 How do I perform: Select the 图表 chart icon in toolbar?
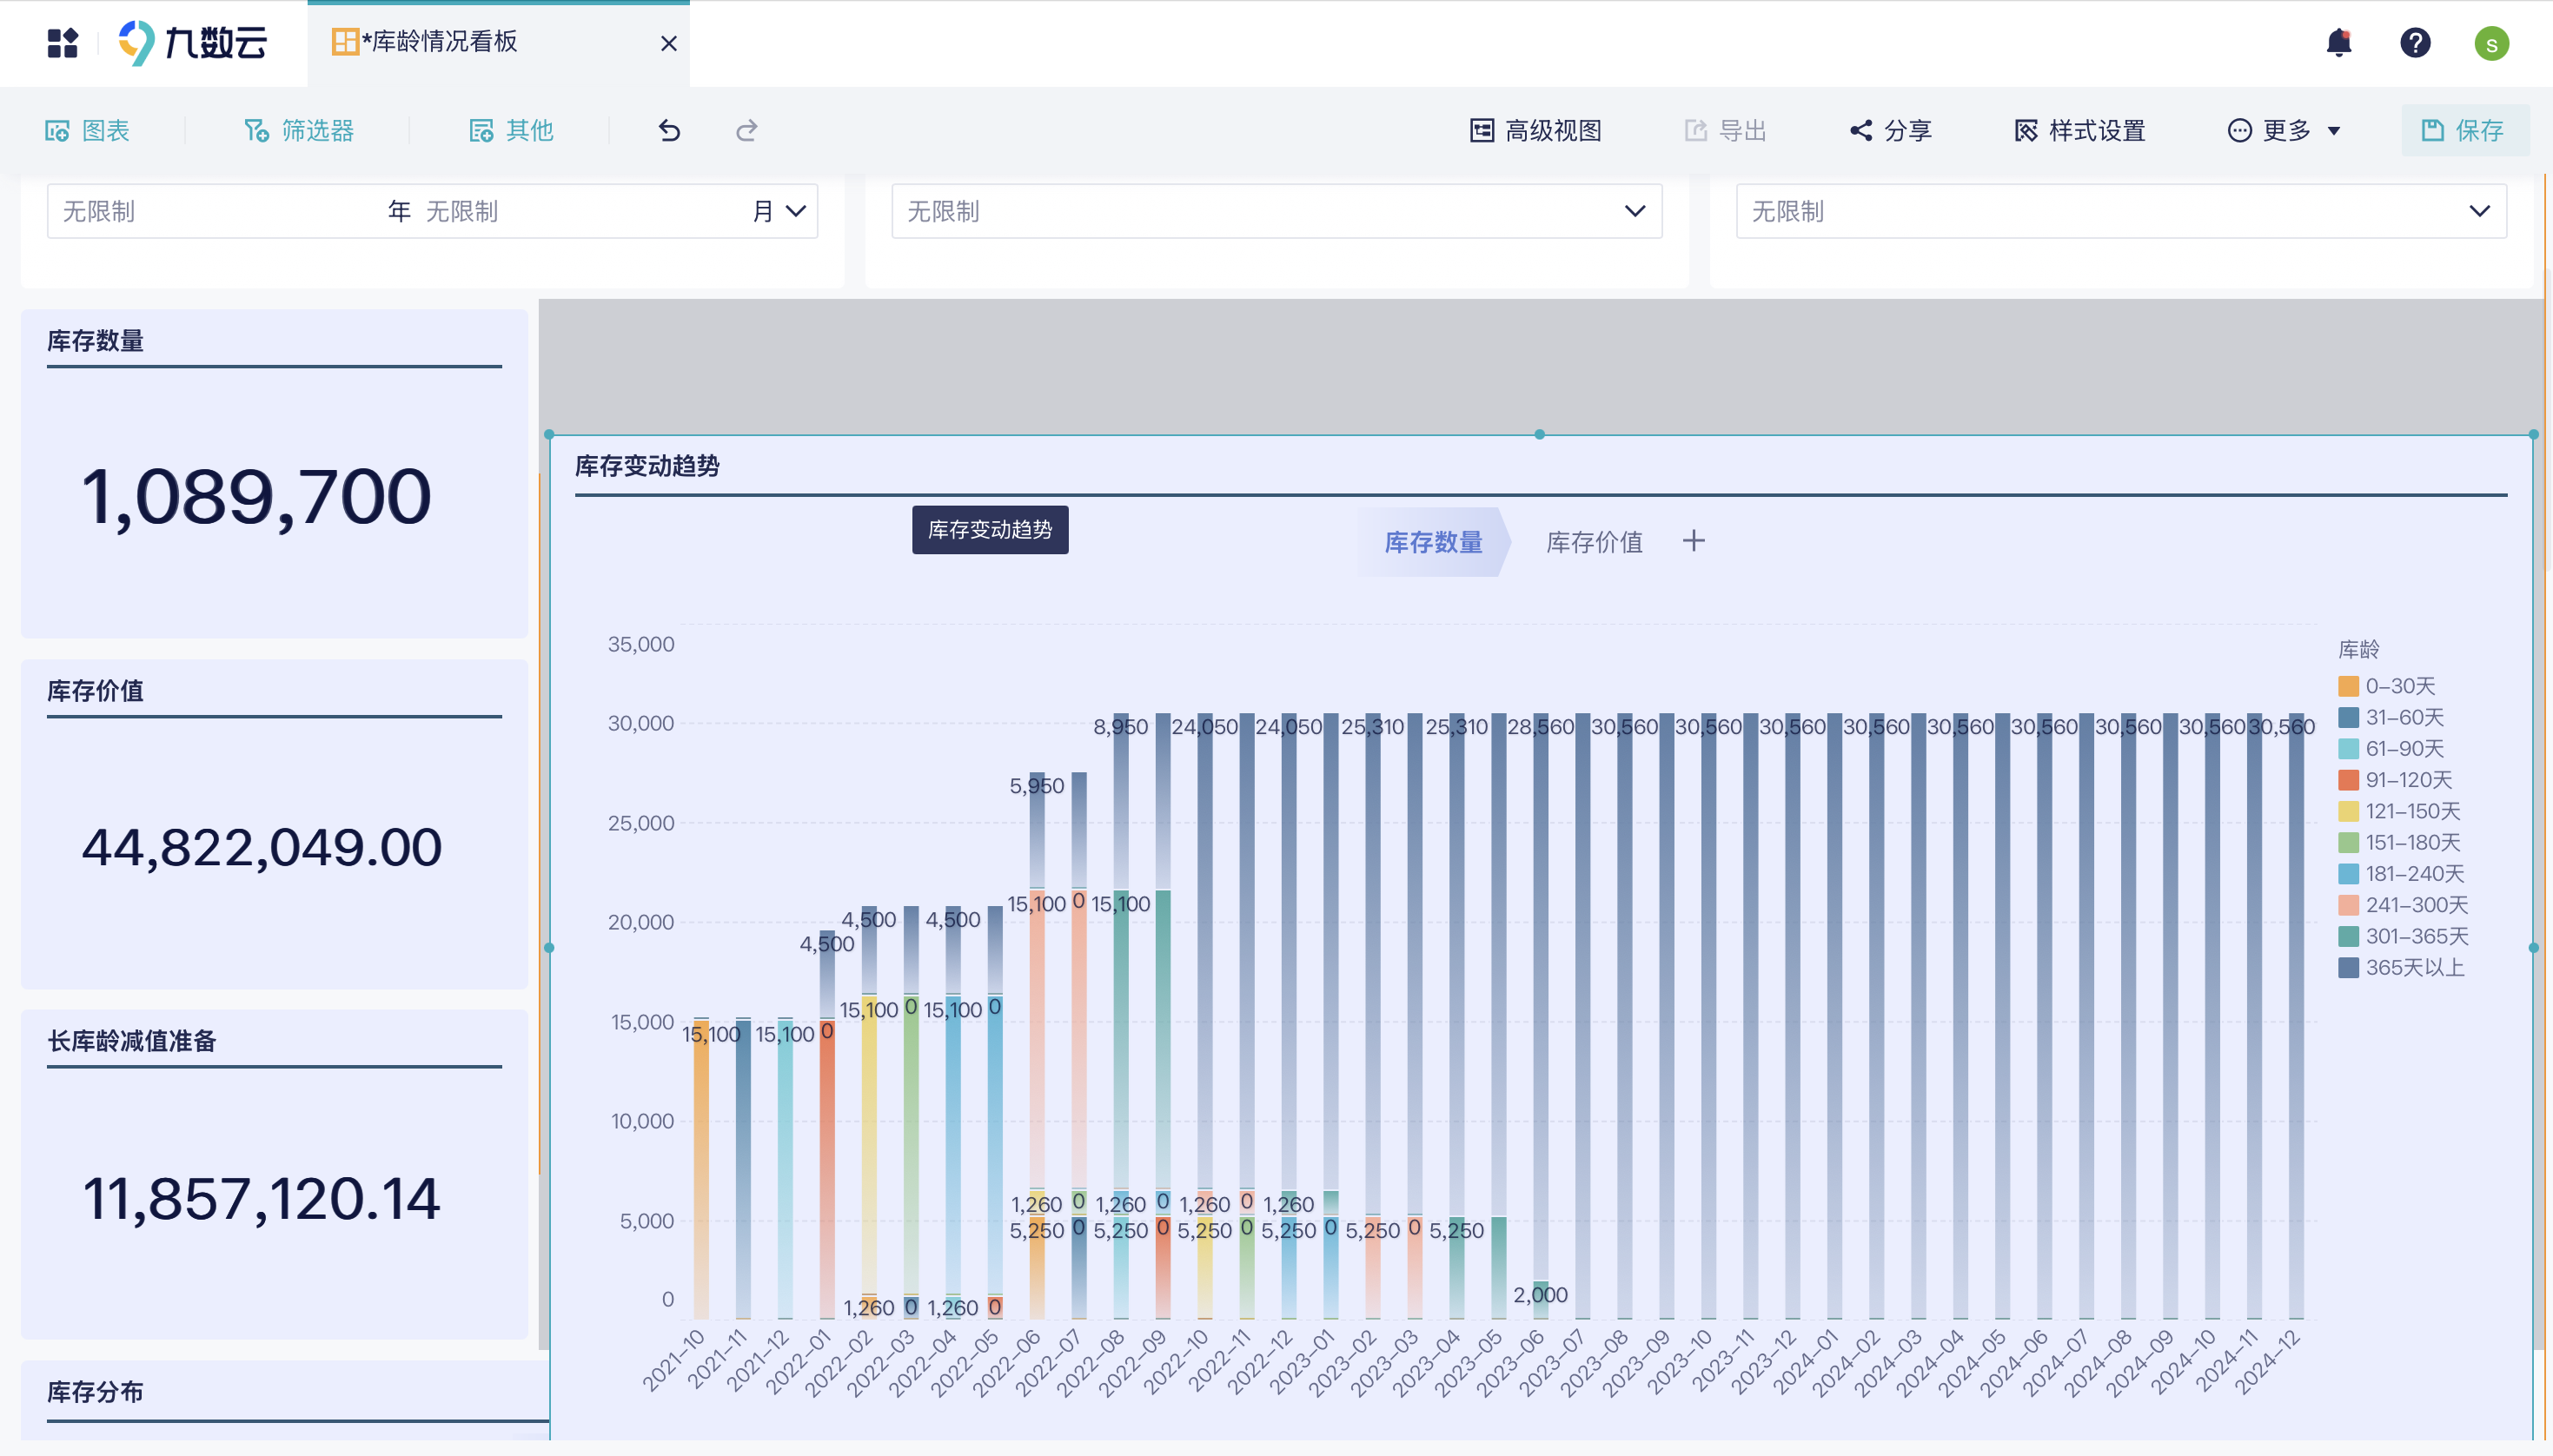[x=88, y=130]
